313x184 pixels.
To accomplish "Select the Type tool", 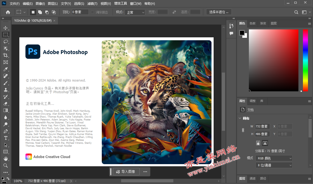I will point(6,138).
